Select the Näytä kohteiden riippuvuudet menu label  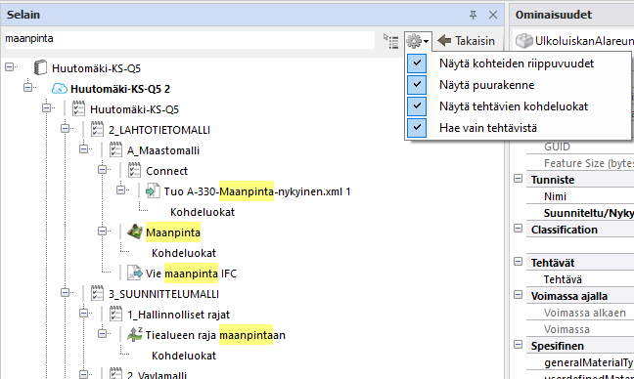[517, 63]
